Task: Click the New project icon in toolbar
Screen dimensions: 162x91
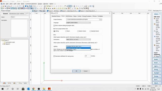Action: tap(2, 6)
